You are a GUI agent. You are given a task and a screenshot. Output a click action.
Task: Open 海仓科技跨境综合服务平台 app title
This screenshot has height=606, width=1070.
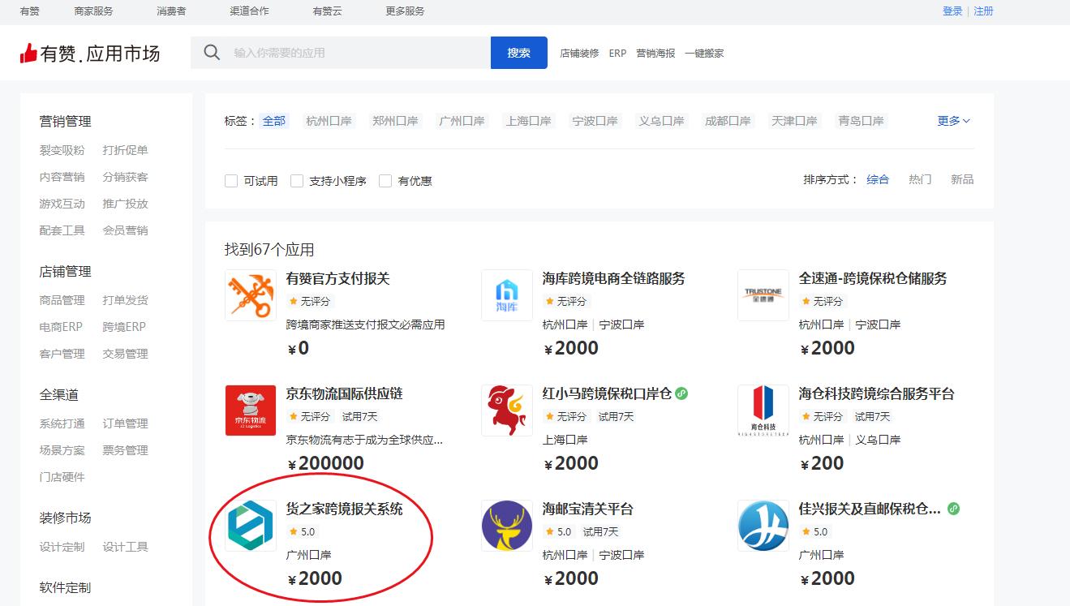(x=876, y=393)
